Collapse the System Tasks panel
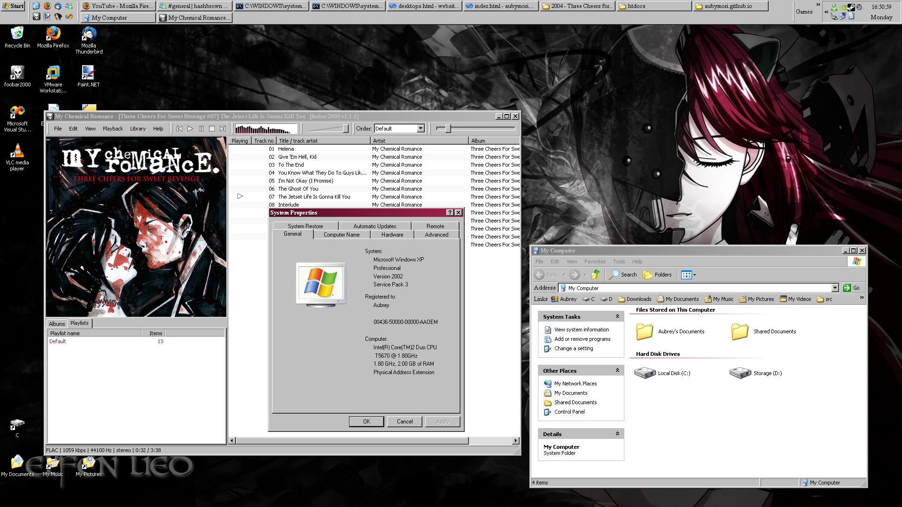Screen dimensions: 902x507 coord(617,317)
